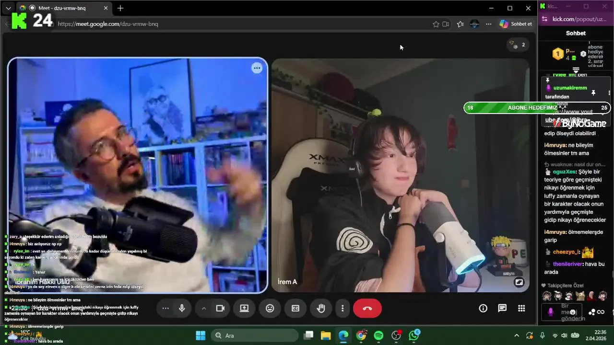Image resolution: width=614 pixels, height=345 pixels.
Task: Expand the gift leaderboard handle in Kick chat
Action: tap(576, 70)
